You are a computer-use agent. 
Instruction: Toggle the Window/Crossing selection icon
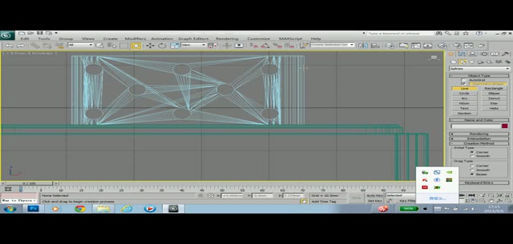136,45
